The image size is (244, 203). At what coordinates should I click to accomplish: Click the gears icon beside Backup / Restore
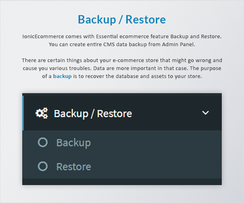tap(42, 113)
